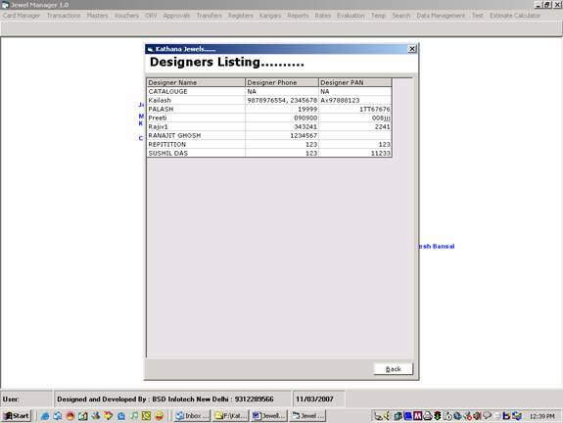
Task: Open the Transactions menu
Action: (64, 16)
